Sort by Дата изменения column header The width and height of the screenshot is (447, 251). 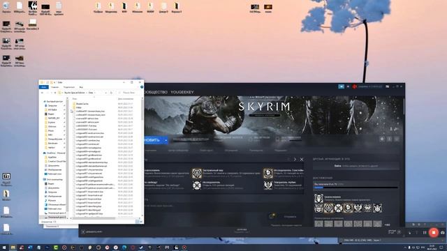[126, 99]
